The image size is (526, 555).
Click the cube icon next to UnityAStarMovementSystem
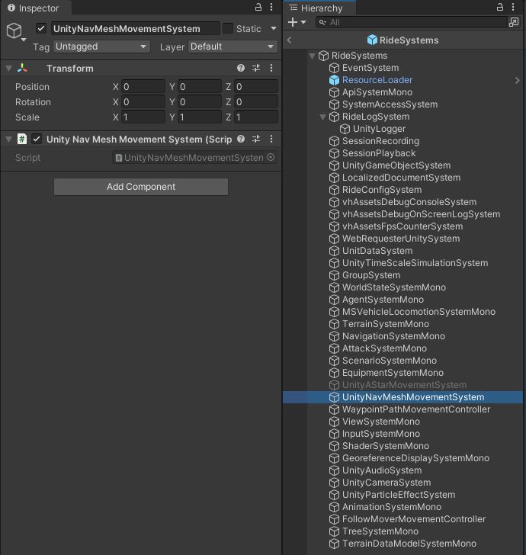(334, 385)
